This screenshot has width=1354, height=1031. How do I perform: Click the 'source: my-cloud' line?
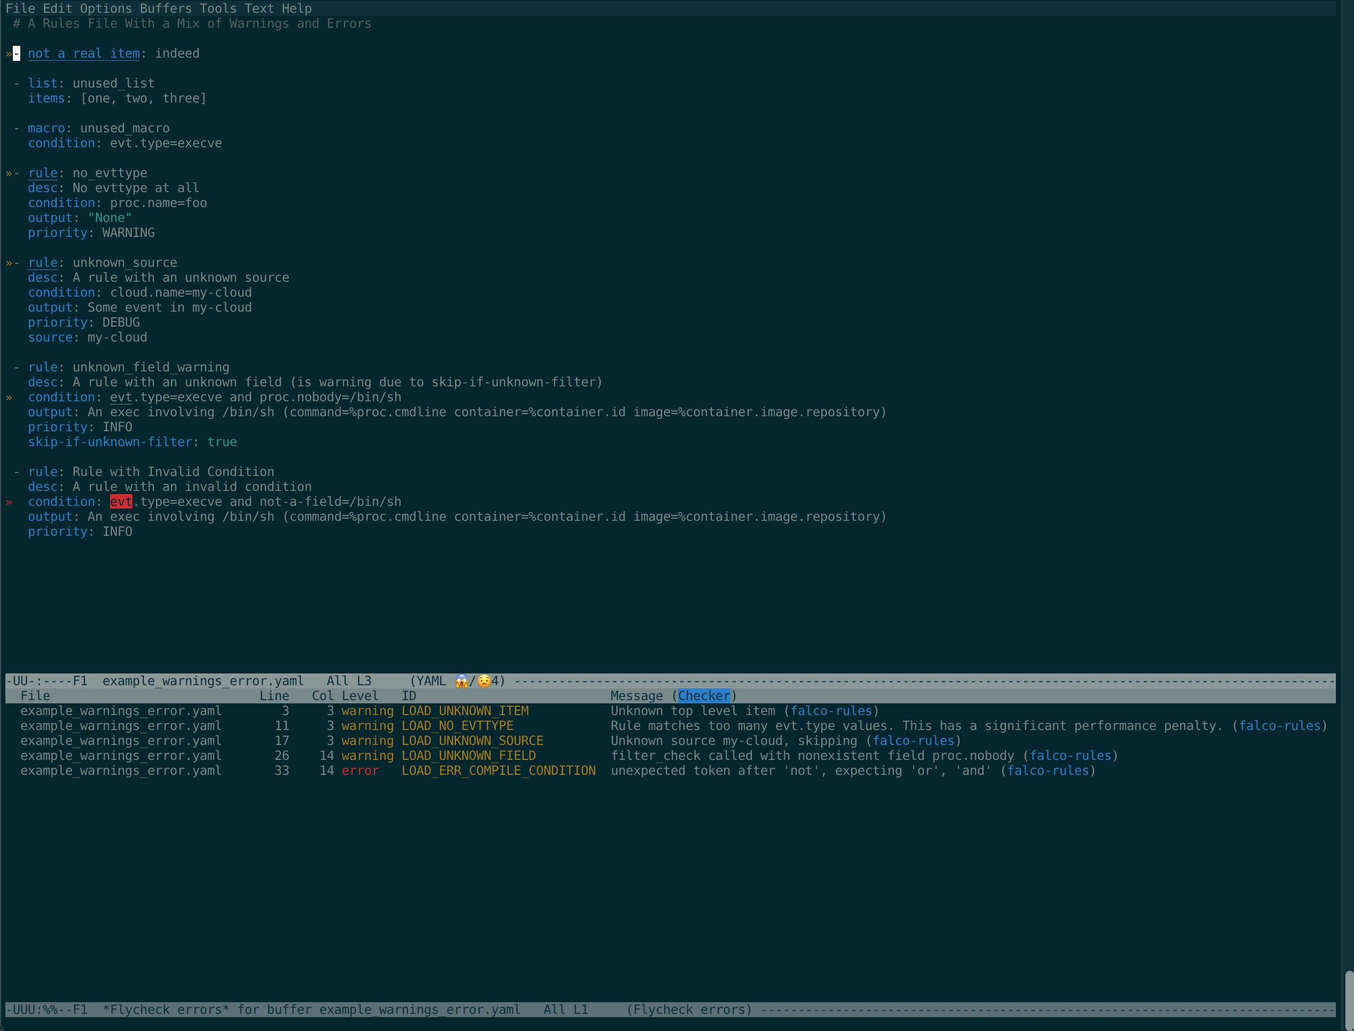(x=87, y=337)
